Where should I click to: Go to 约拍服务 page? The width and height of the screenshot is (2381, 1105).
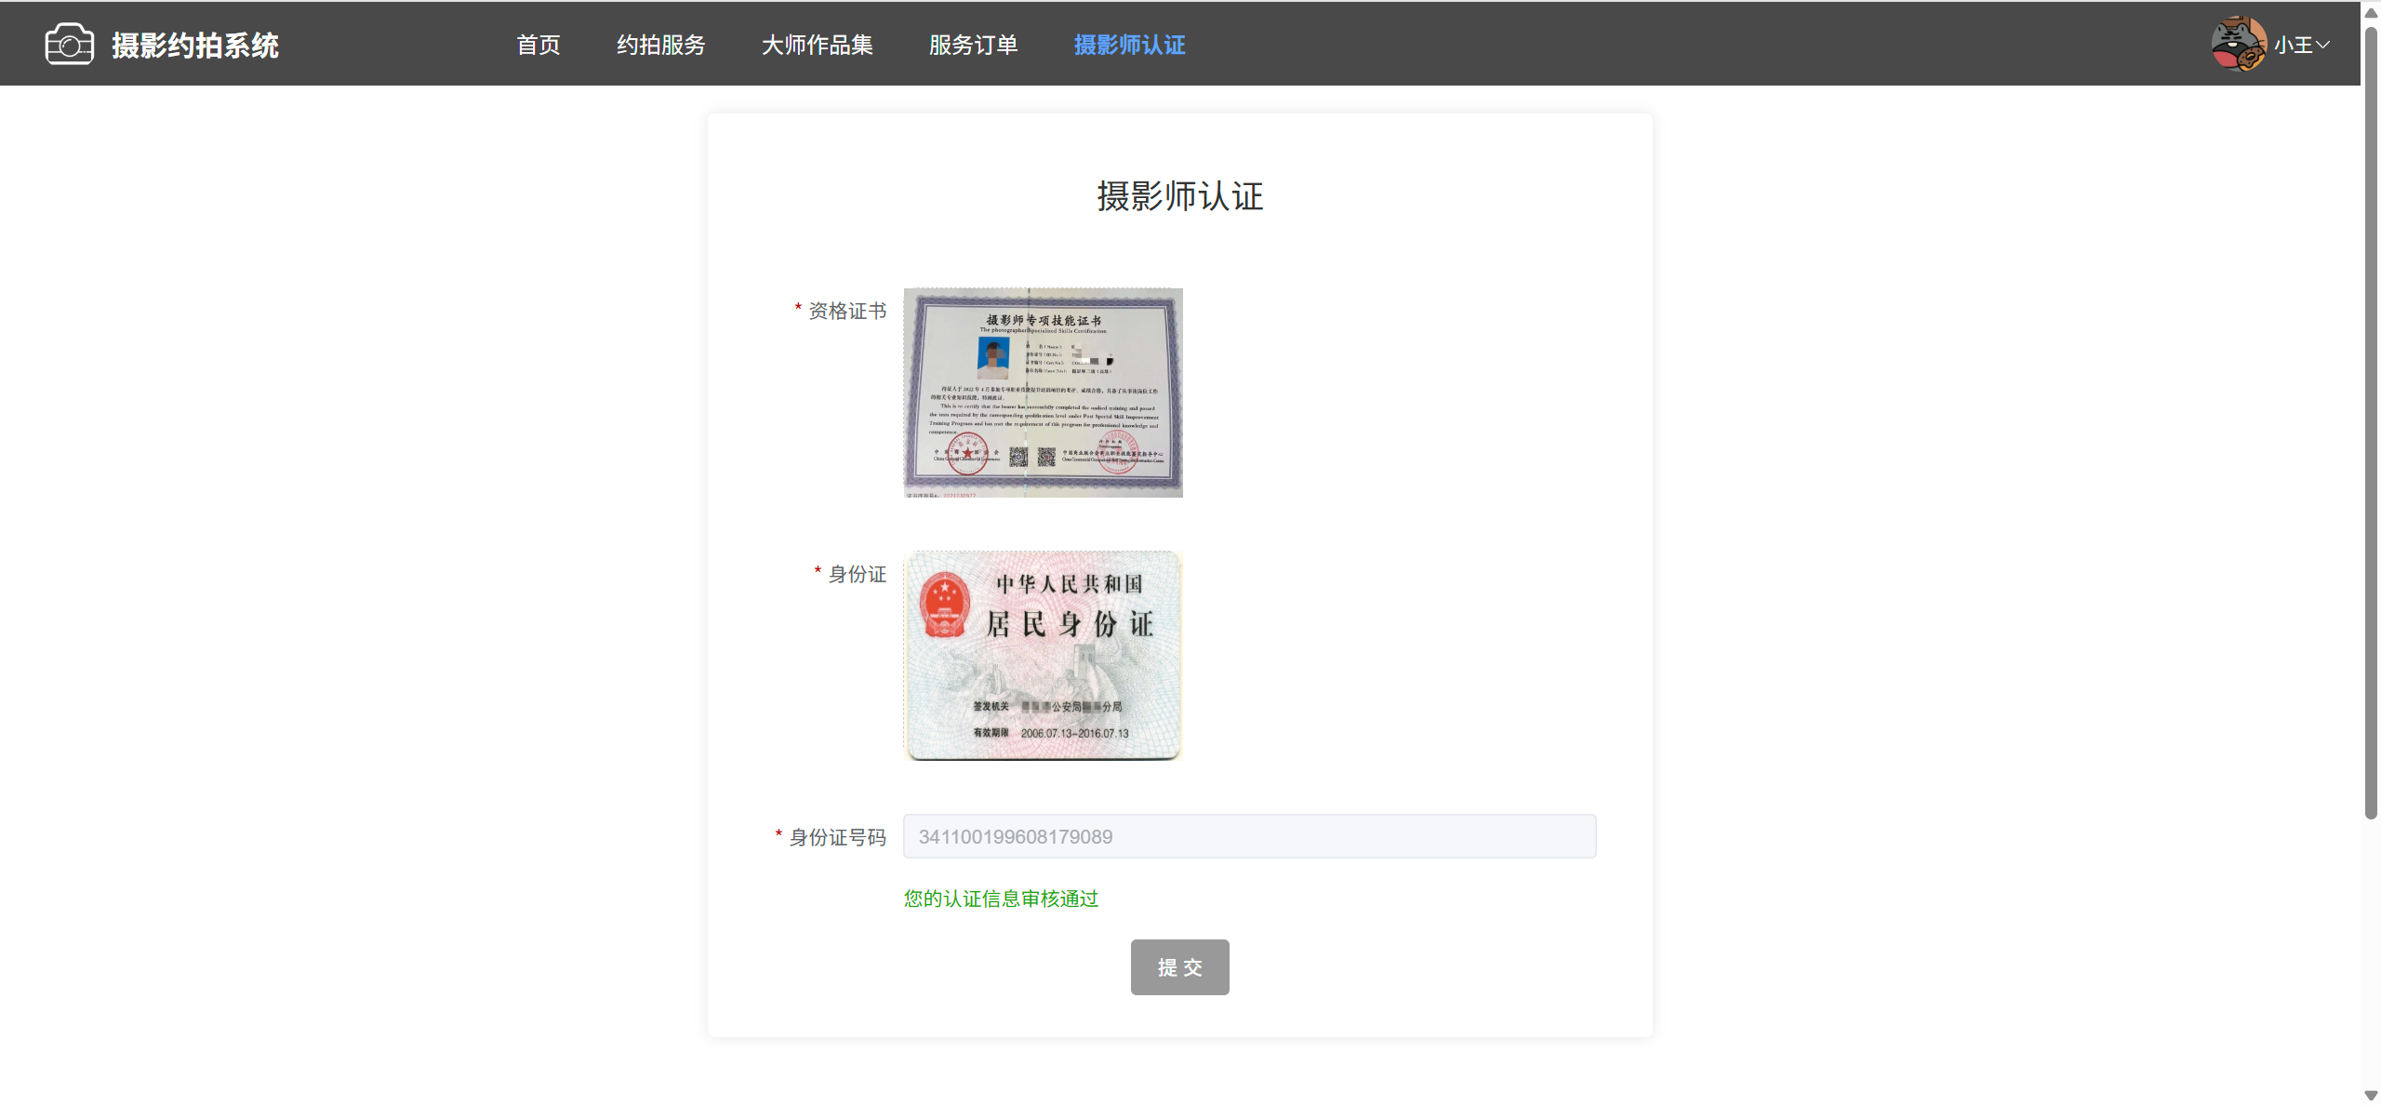[x=660, y=45]
